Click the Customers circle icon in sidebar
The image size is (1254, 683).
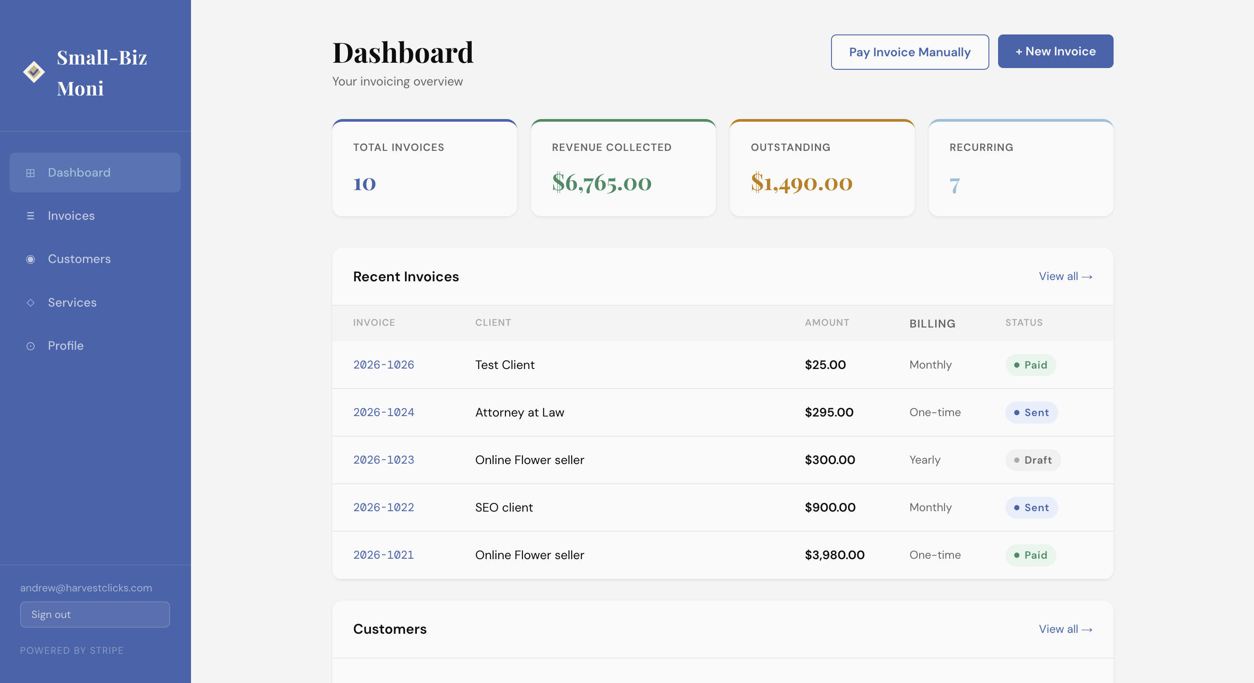(30, 259)
